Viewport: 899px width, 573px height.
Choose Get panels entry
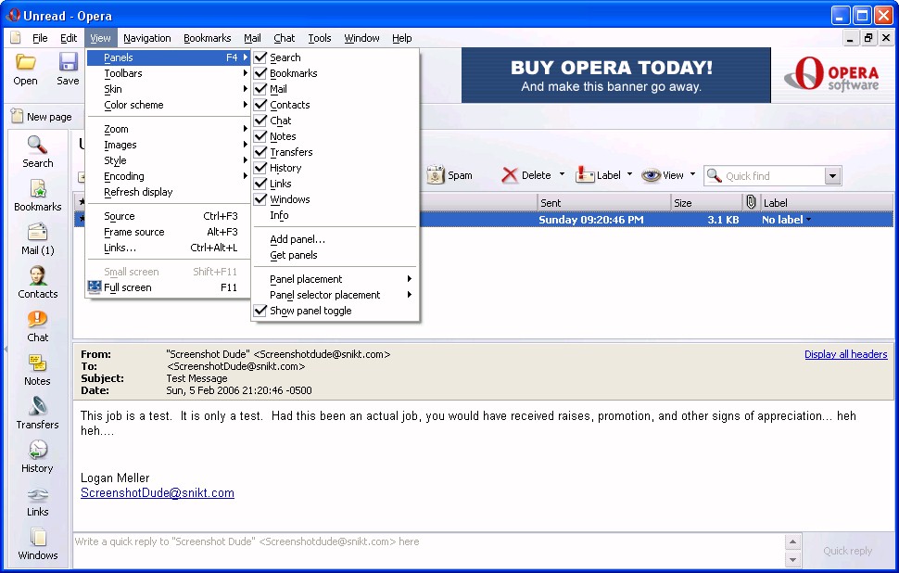point(336,255)
